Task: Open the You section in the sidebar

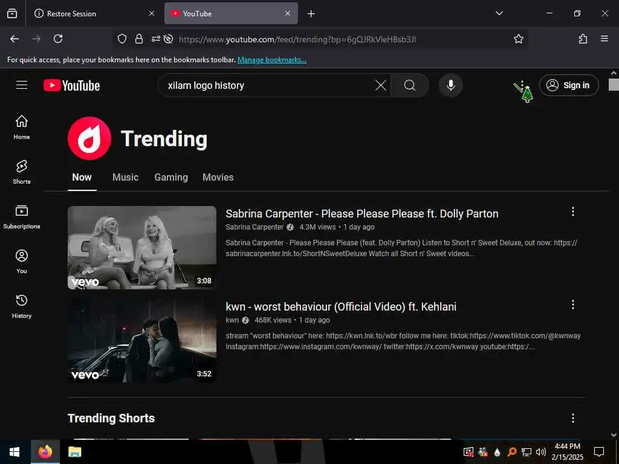Action: [22, 261]
